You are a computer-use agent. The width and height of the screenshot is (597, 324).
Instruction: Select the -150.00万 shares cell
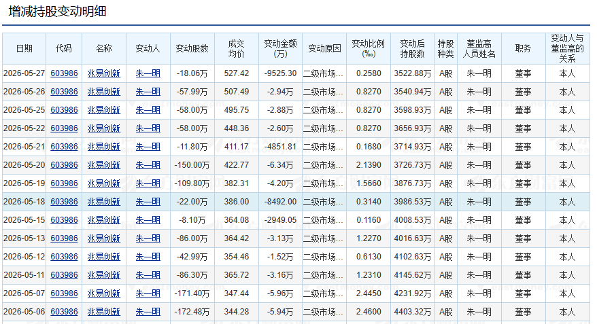(x=192, y=165)
